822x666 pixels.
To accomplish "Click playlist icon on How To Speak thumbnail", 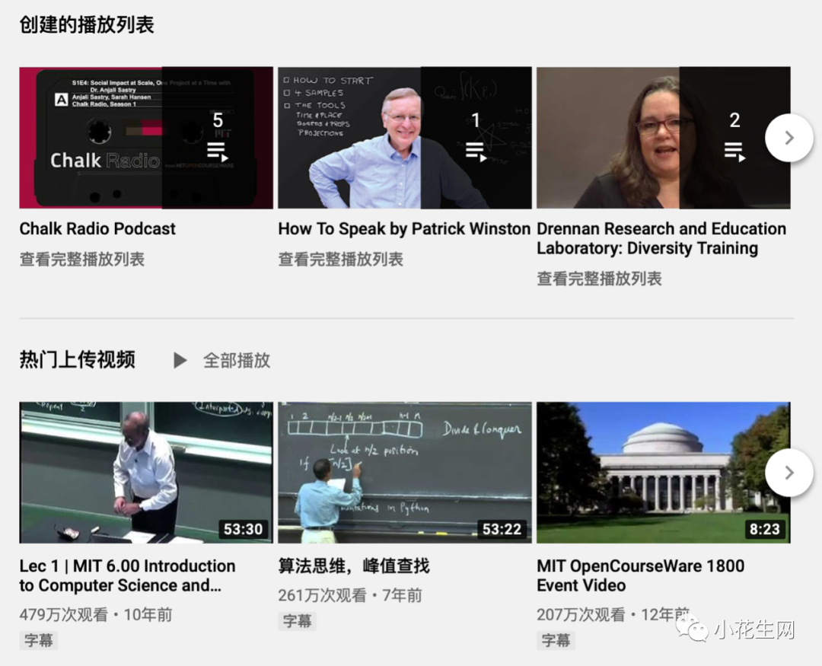I will click(476, 151).
